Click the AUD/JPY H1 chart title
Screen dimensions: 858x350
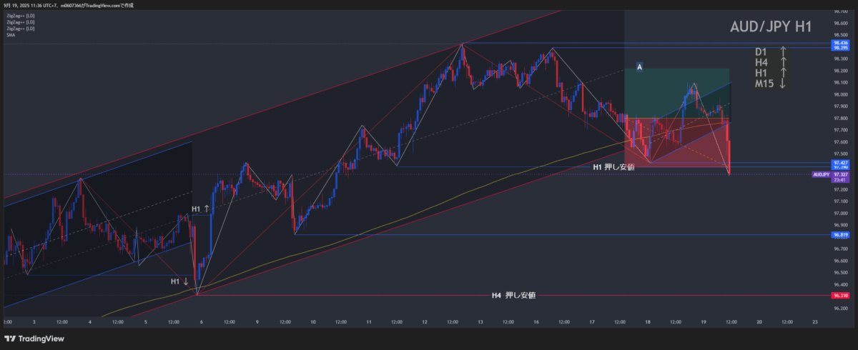click(770, 27)
